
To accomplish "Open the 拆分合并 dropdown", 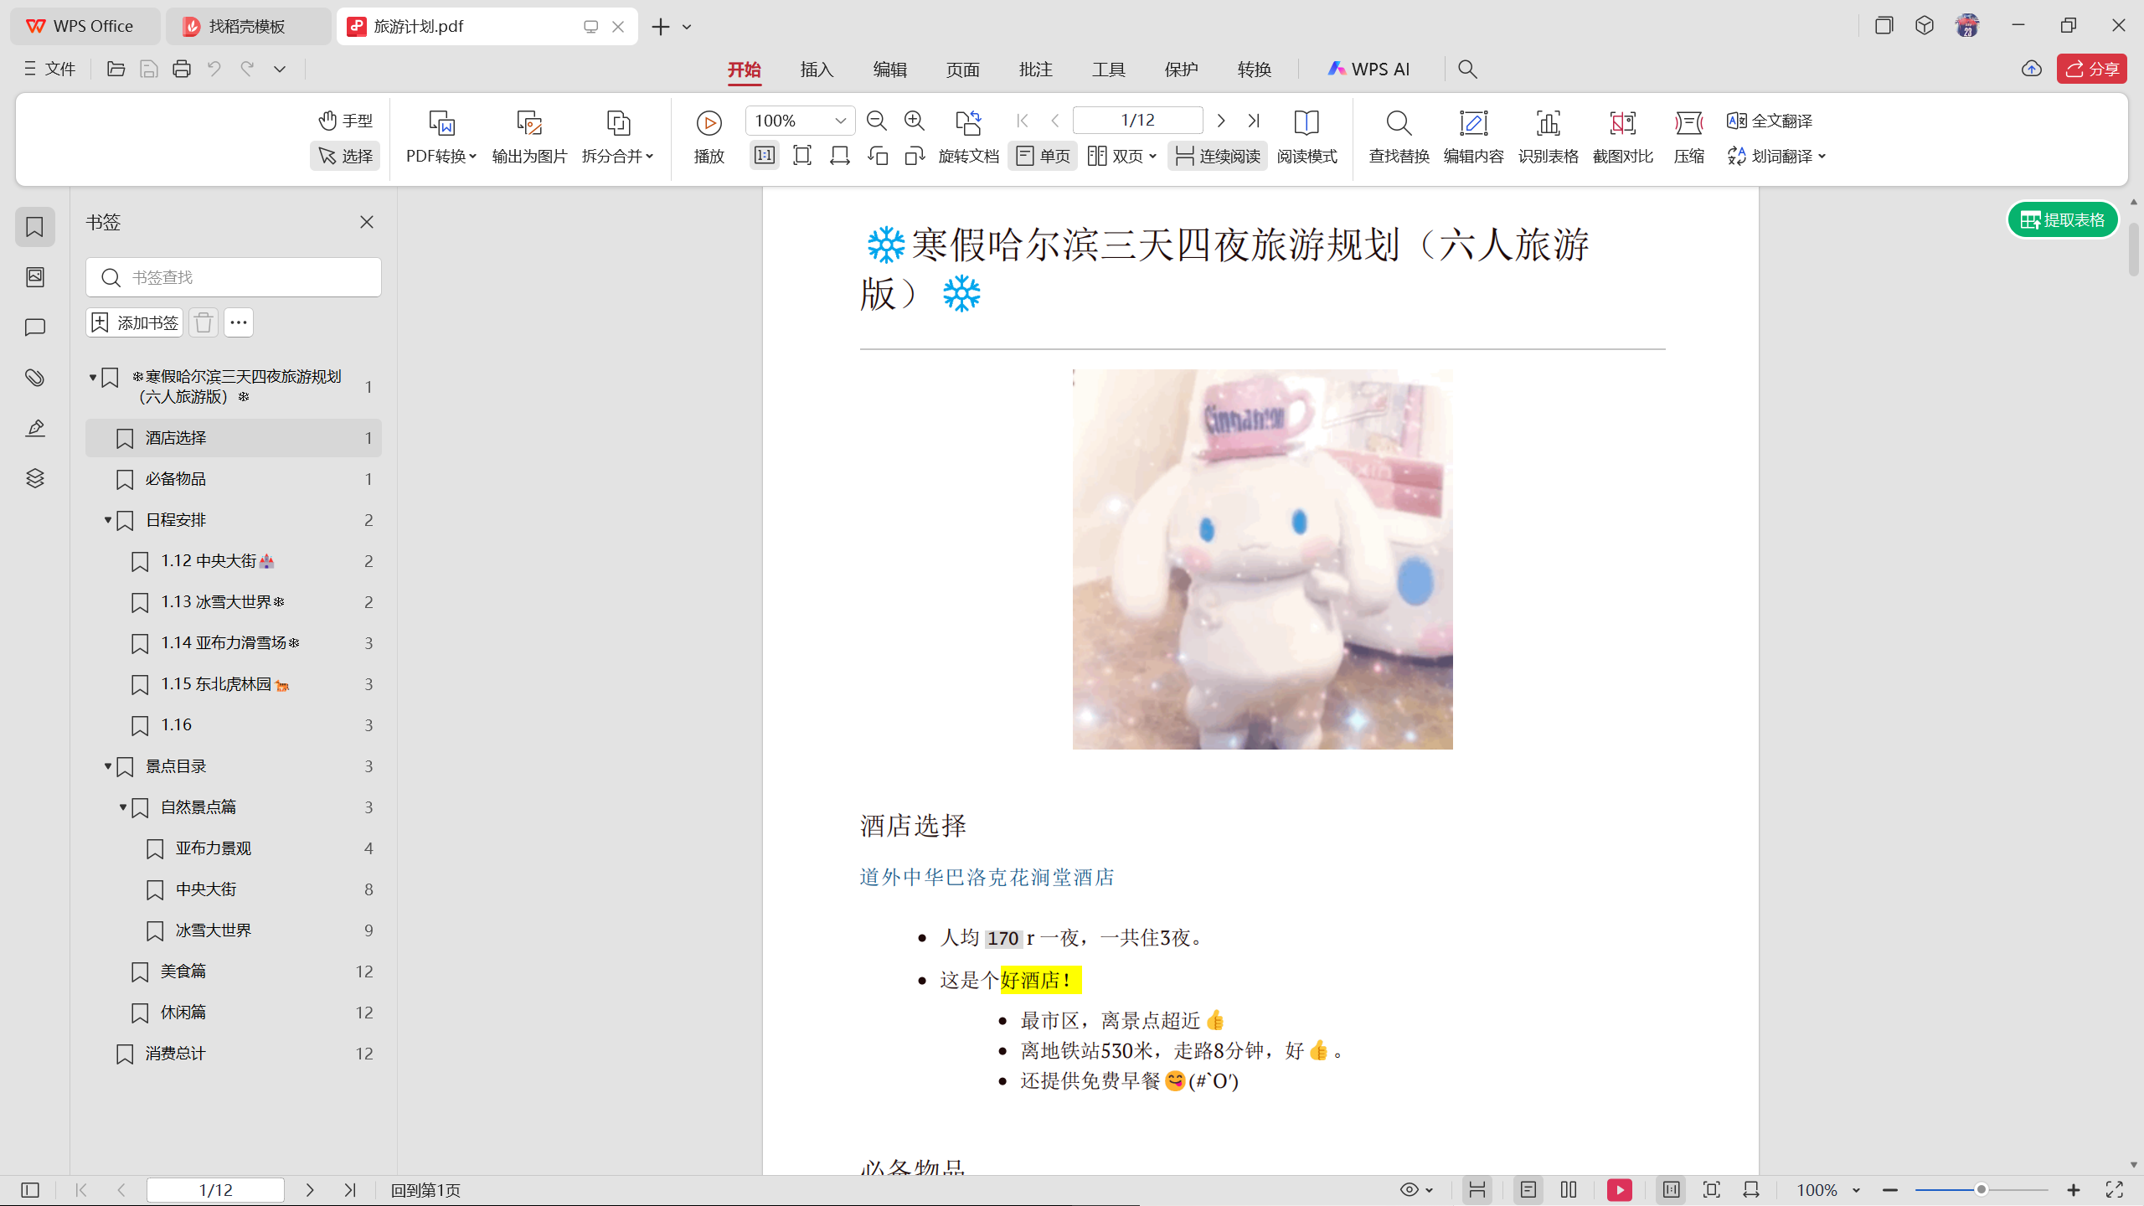I will pos(618,137).
